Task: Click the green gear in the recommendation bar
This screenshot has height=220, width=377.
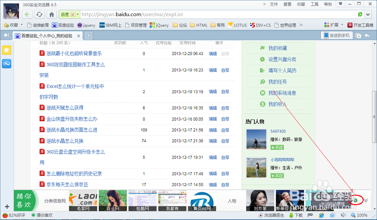Action: (x=356, y=200)
